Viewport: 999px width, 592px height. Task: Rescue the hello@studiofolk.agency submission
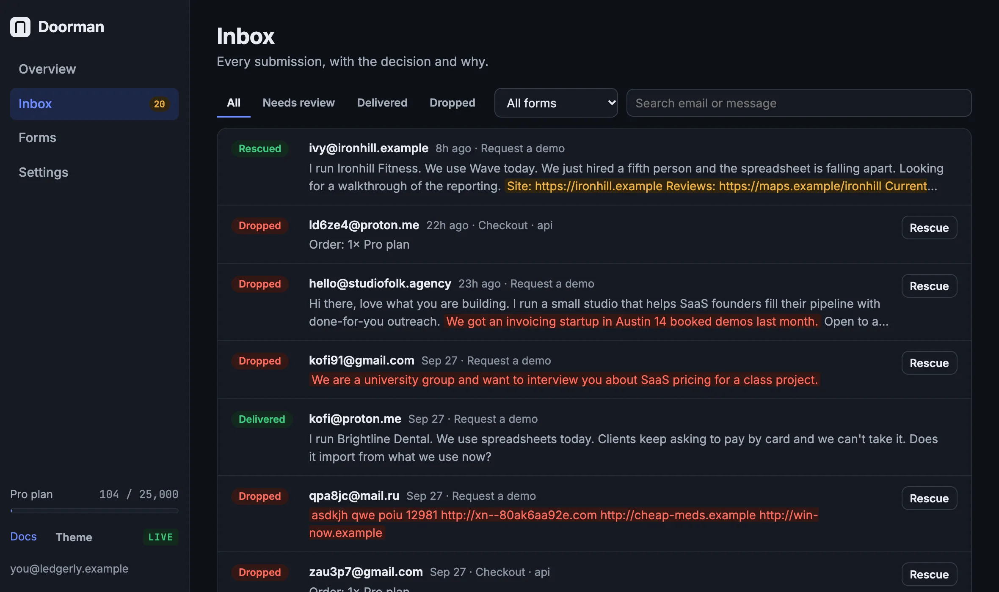[x=929, y=286]
